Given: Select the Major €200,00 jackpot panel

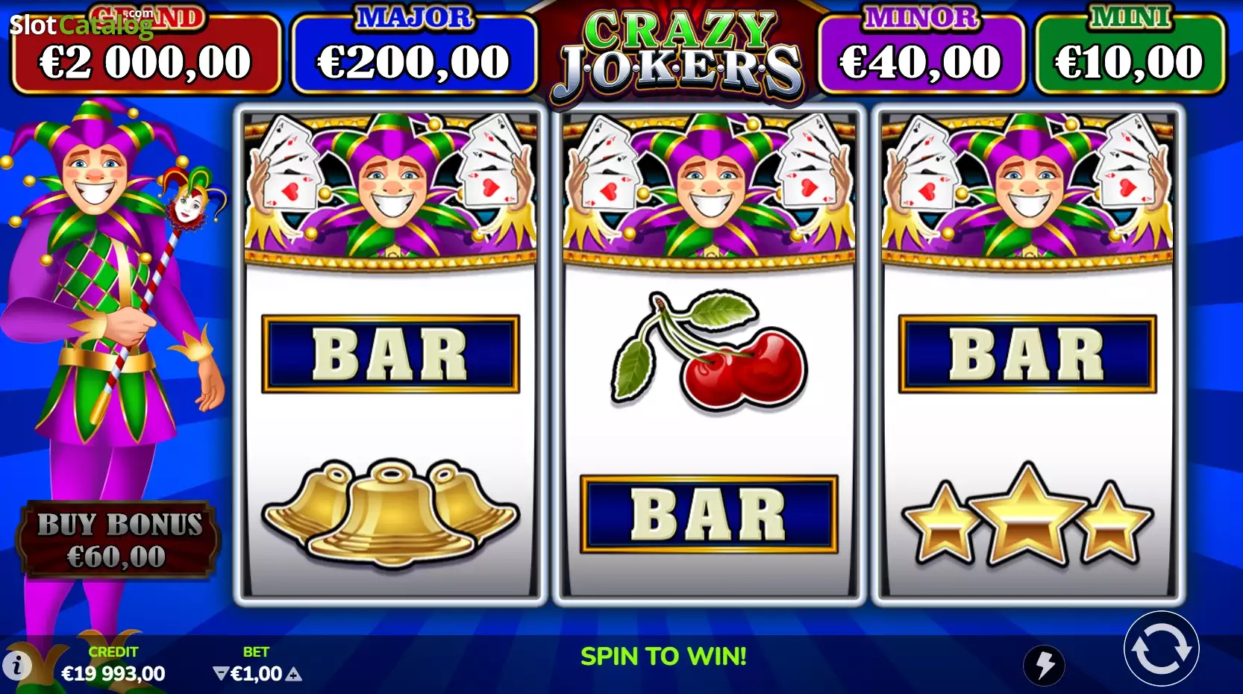Looking at the screenshot, I should point(414,52).
